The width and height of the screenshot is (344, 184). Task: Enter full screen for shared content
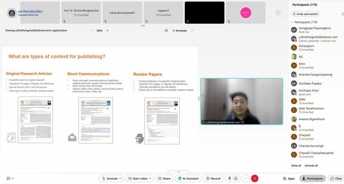click(x=193, y=30)
